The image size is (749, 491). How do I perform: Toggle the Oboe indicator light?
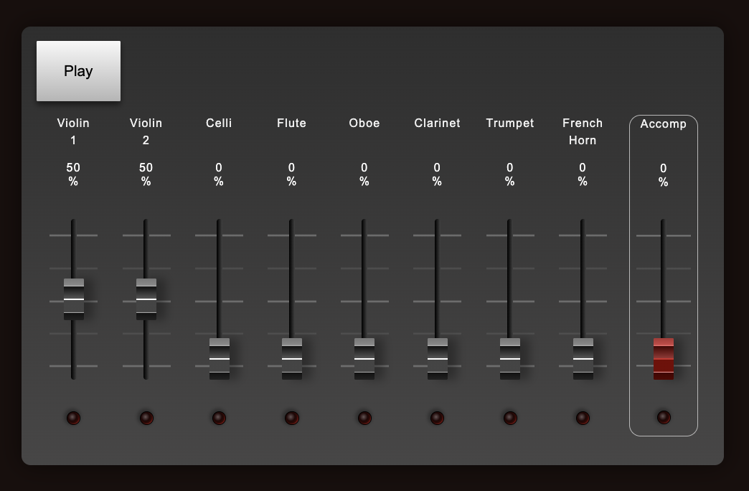[x=364, y=418]
